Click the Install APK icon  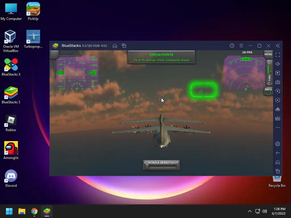278,118
